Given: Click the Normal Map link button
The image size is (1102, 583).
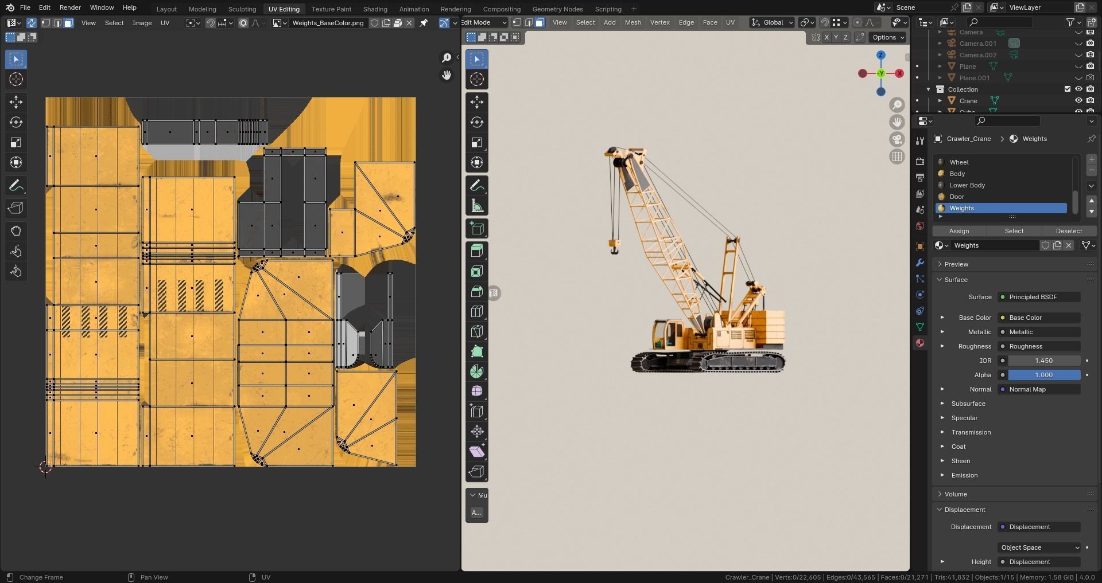Looking at the screenshot, I should pyautogui.click(x=1039, y=389).
